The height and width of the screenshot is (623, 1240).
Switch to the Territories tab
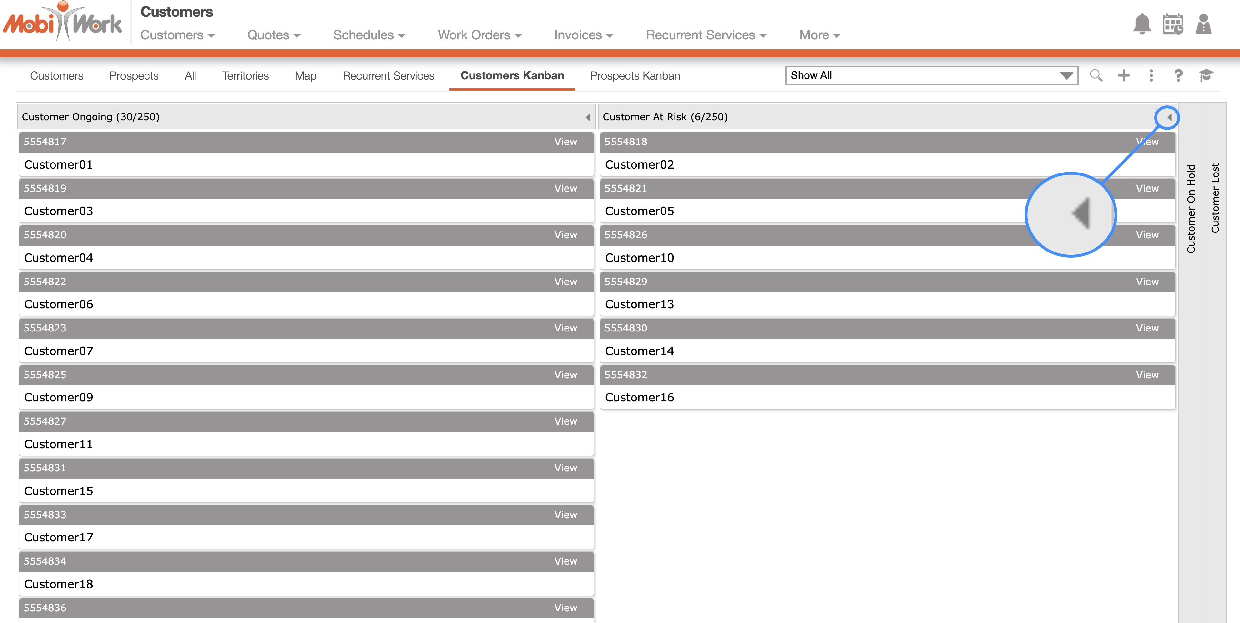(x=245, y=76)
